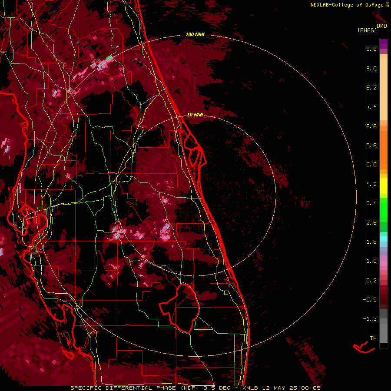Image resolution: width=391 pixels, height=391 pixels.
Task: Click the 0.2 value on the color scale
Action: point(371,281)
